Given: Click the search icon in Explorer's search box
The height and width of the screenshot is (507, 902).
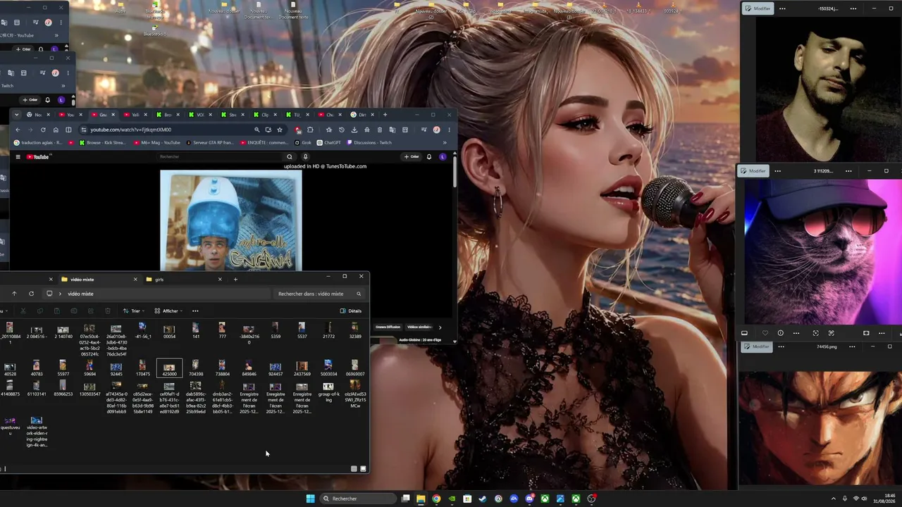Looking at the screenshot, I should pos(359,294).
